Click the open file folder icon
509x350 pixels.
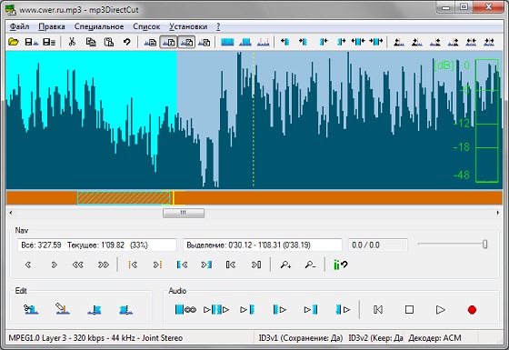click(x=13, y=42)
